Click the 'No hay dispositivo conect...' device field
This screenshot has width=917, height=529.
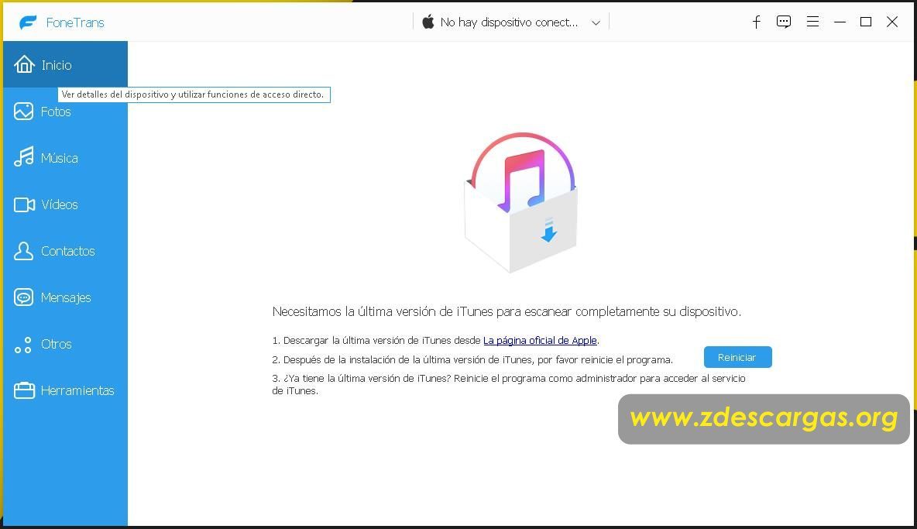click(511, 22)
